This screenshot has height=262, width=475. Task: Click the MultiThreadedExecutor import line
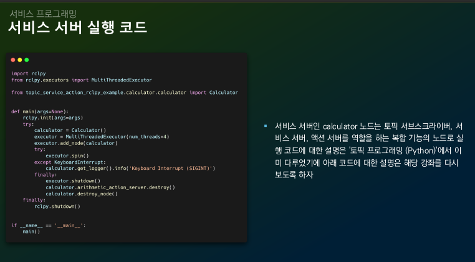coord(82,80)
